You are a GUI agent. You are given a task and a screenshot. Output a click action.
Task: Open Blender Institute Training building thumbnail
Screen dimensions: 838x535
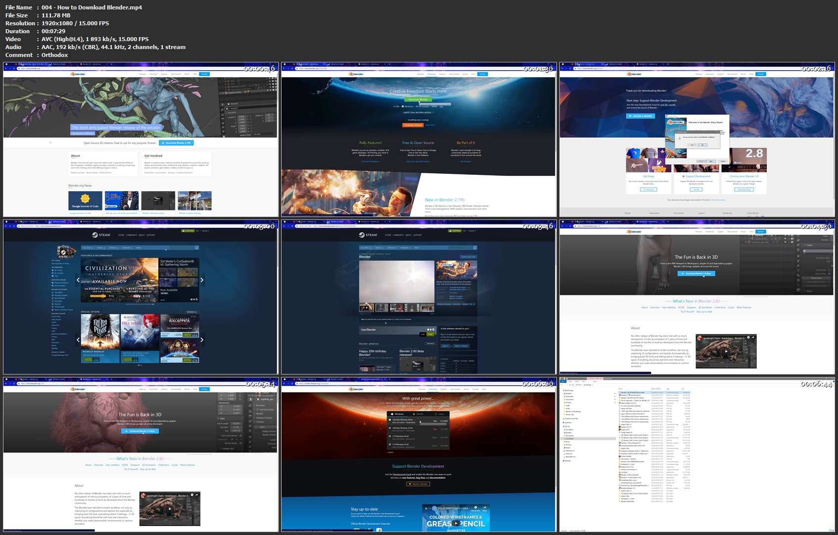[195, 201]
